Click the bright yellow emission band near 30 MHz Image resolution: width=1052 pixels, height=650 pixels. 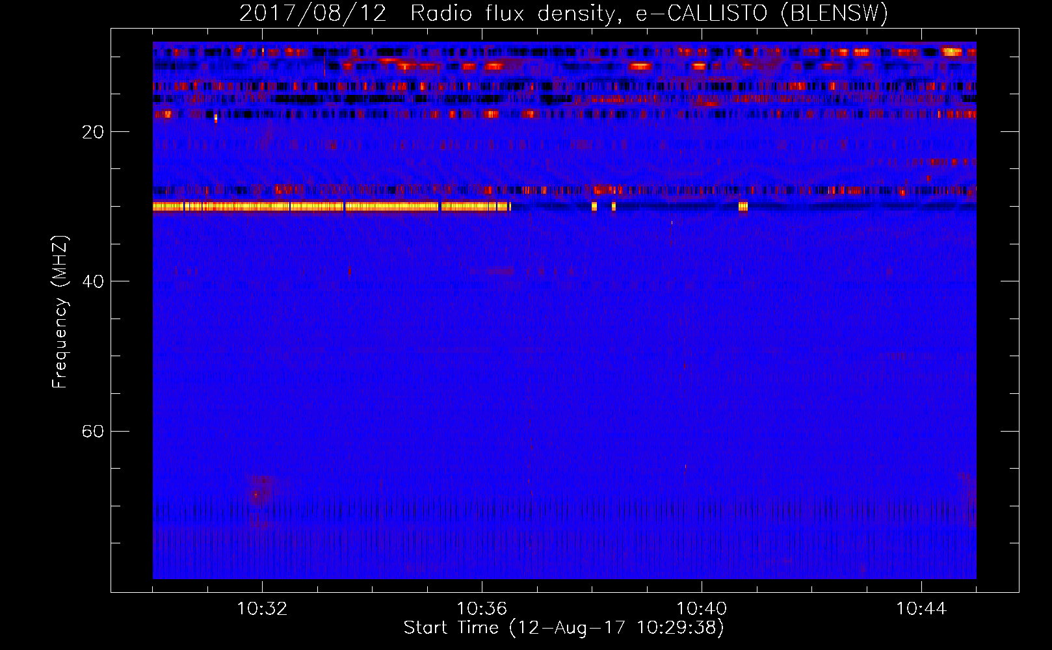332,207
